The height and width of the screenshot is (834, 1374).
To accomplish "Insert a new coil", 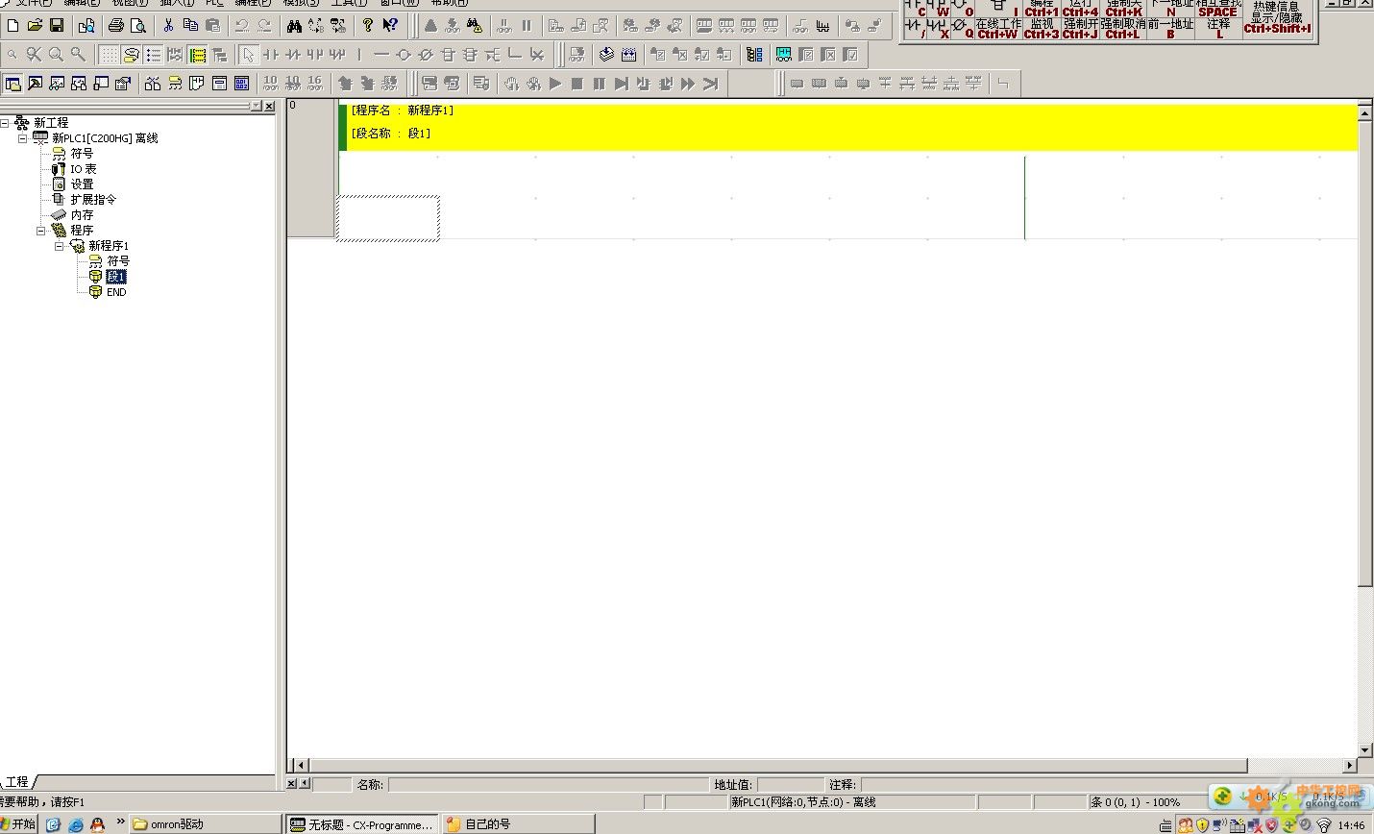I will (404, 55).
